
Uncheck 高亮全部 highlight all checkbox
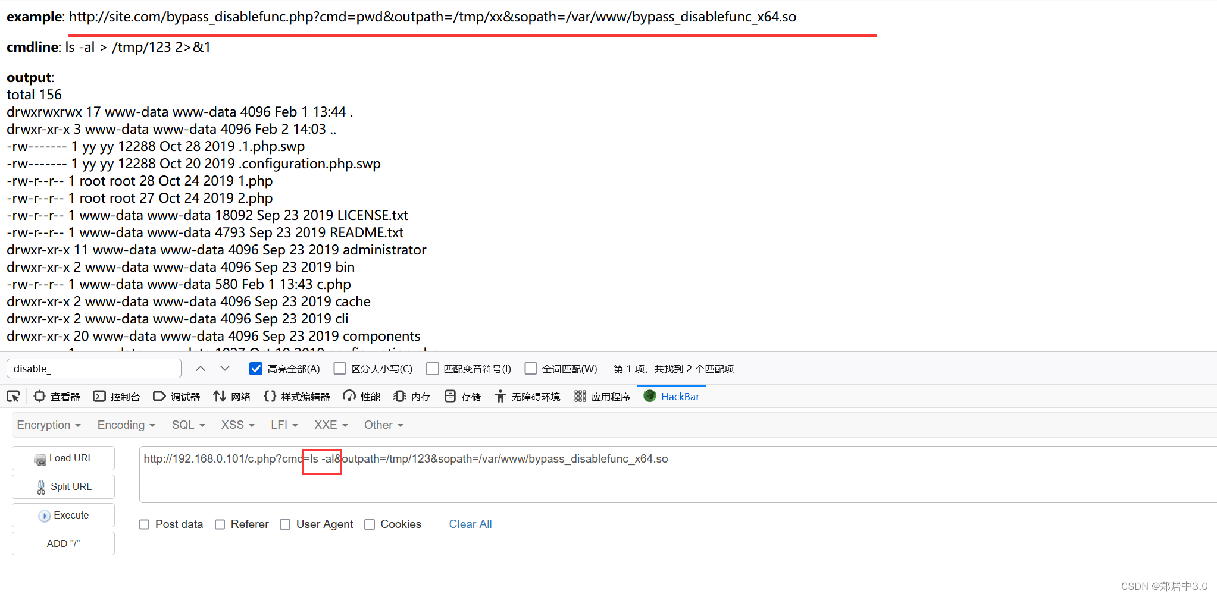pos(256,369)
